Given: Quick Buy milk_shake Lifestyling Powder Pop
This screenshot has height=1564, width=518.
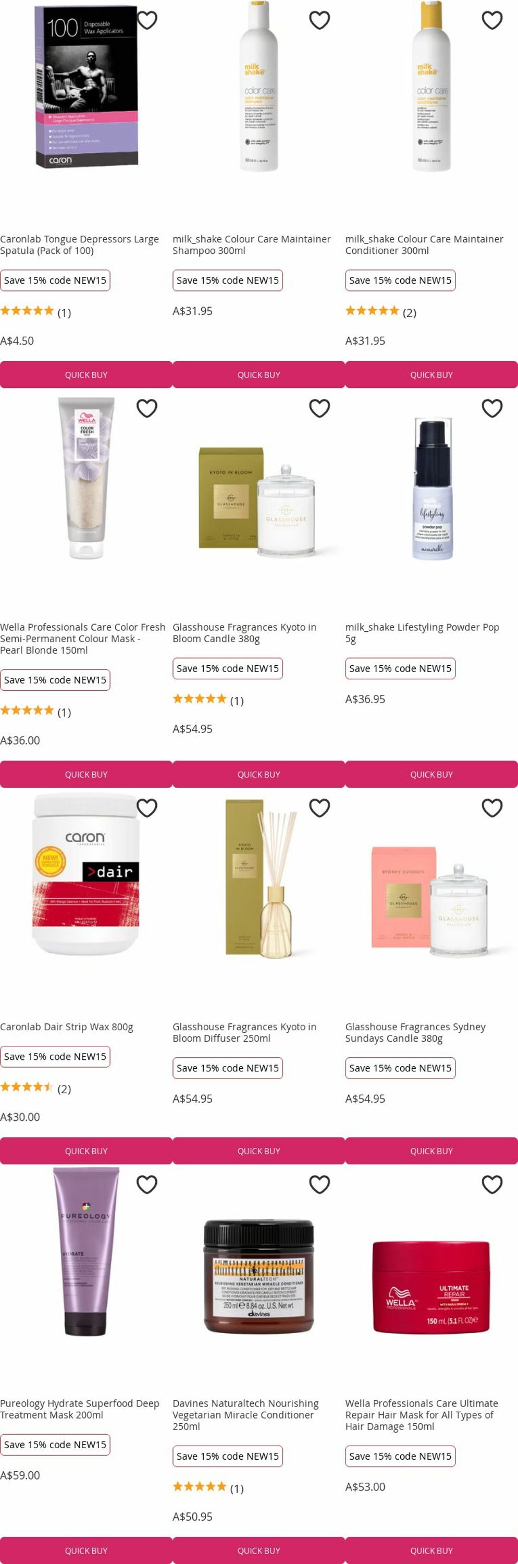Looking at the screenshot, I should (431, 774).
